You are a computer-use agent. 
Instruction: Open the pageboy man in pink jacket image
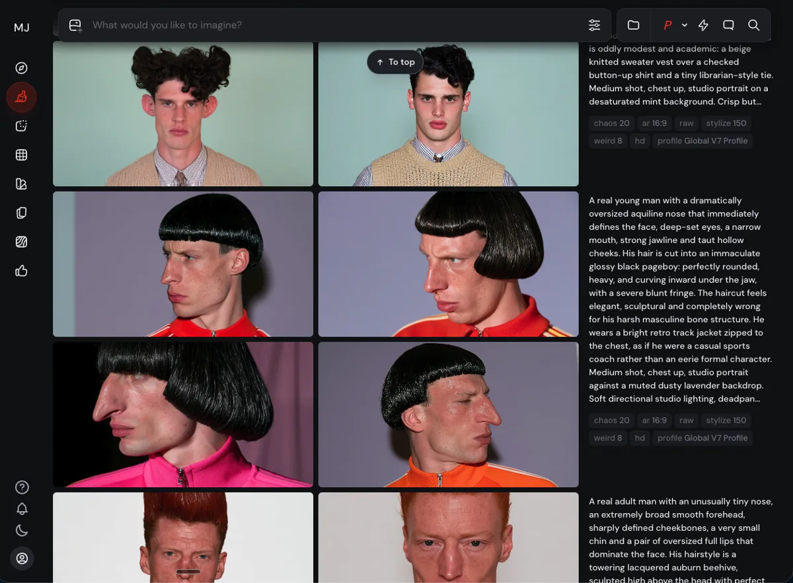click(183, 415)
